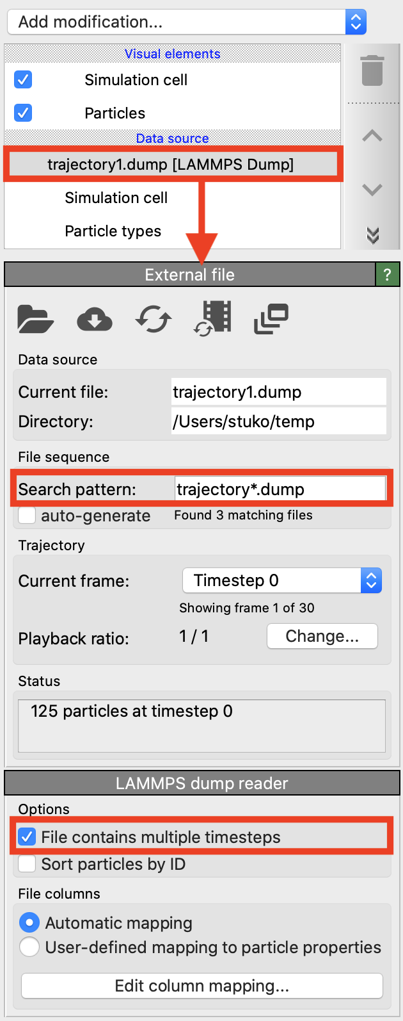403x1021 pixels.
Task: Delete the selected pipeline item with the trash icon
Action: 372,70
